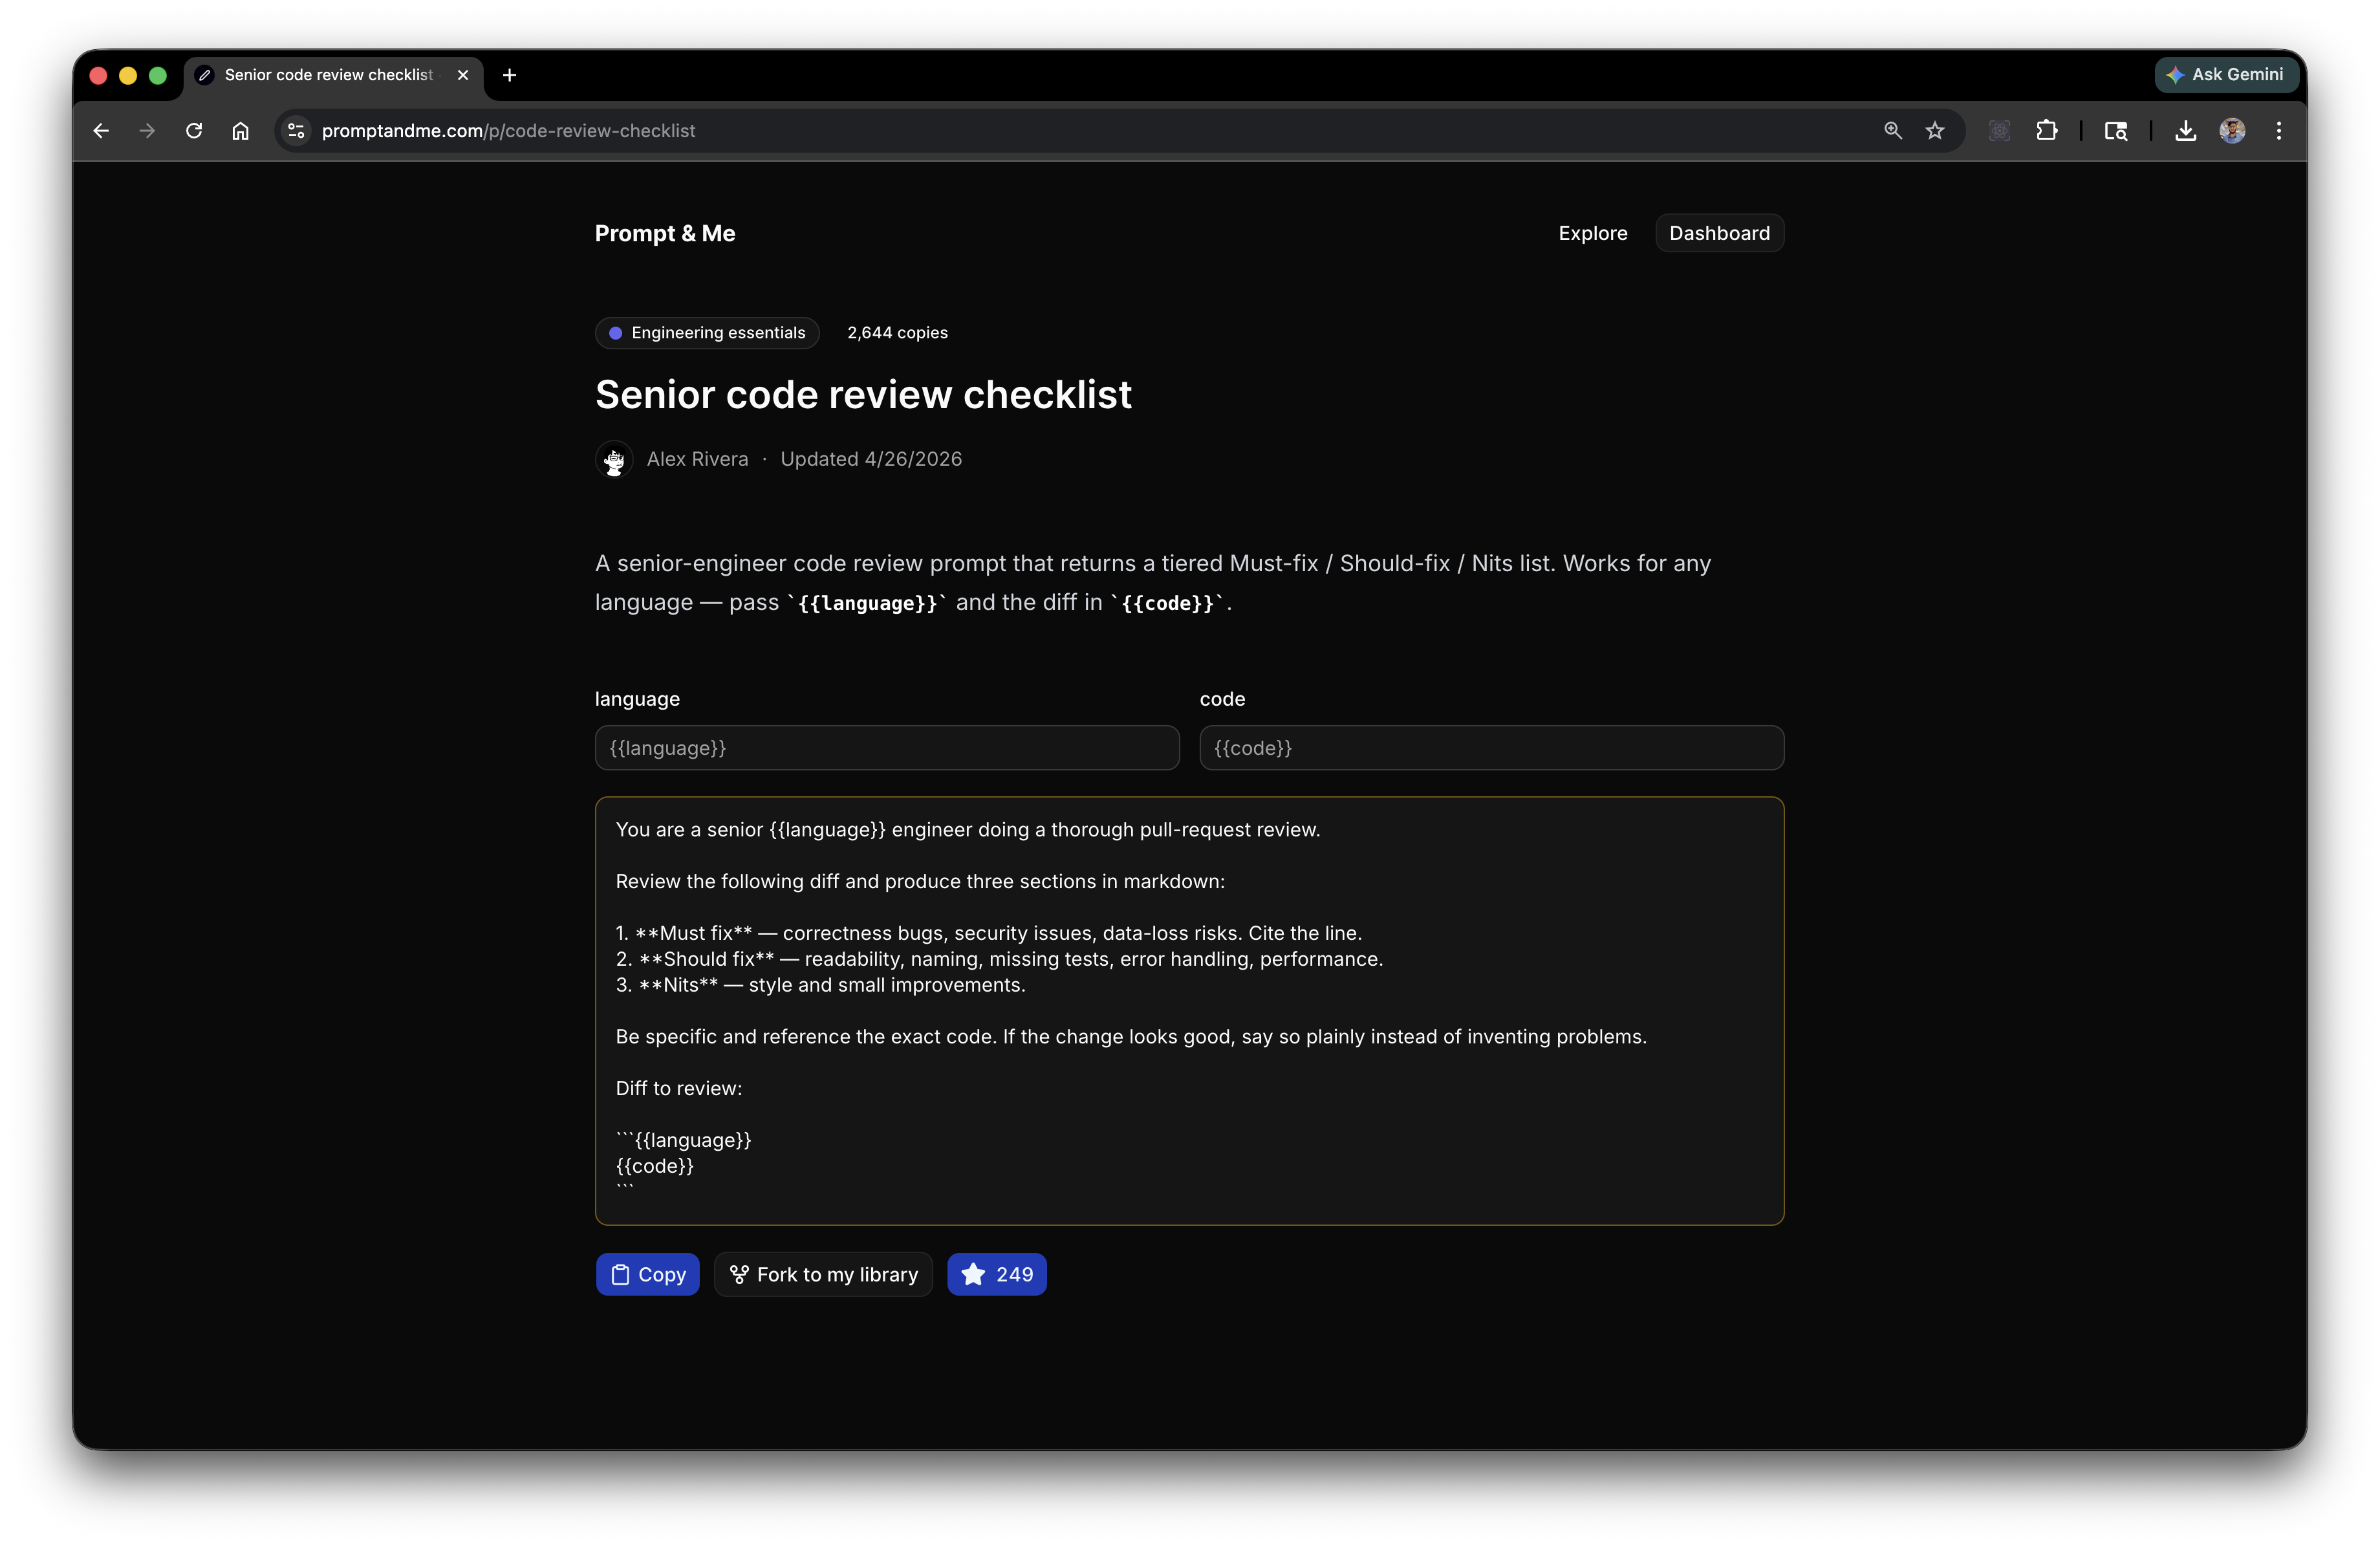This screenshot has height=1546, width=2380.
Task: Open the downloads icon in toolbar
Action: 2185,131
